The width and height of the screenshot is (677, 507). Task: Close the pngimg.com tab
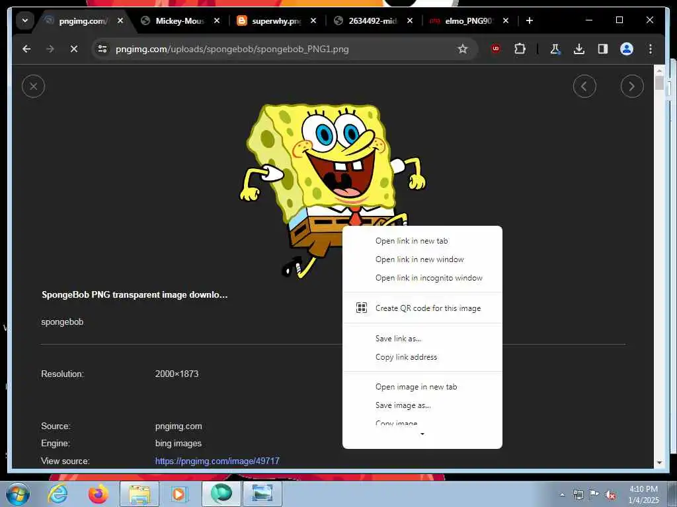tap(120, 20)
